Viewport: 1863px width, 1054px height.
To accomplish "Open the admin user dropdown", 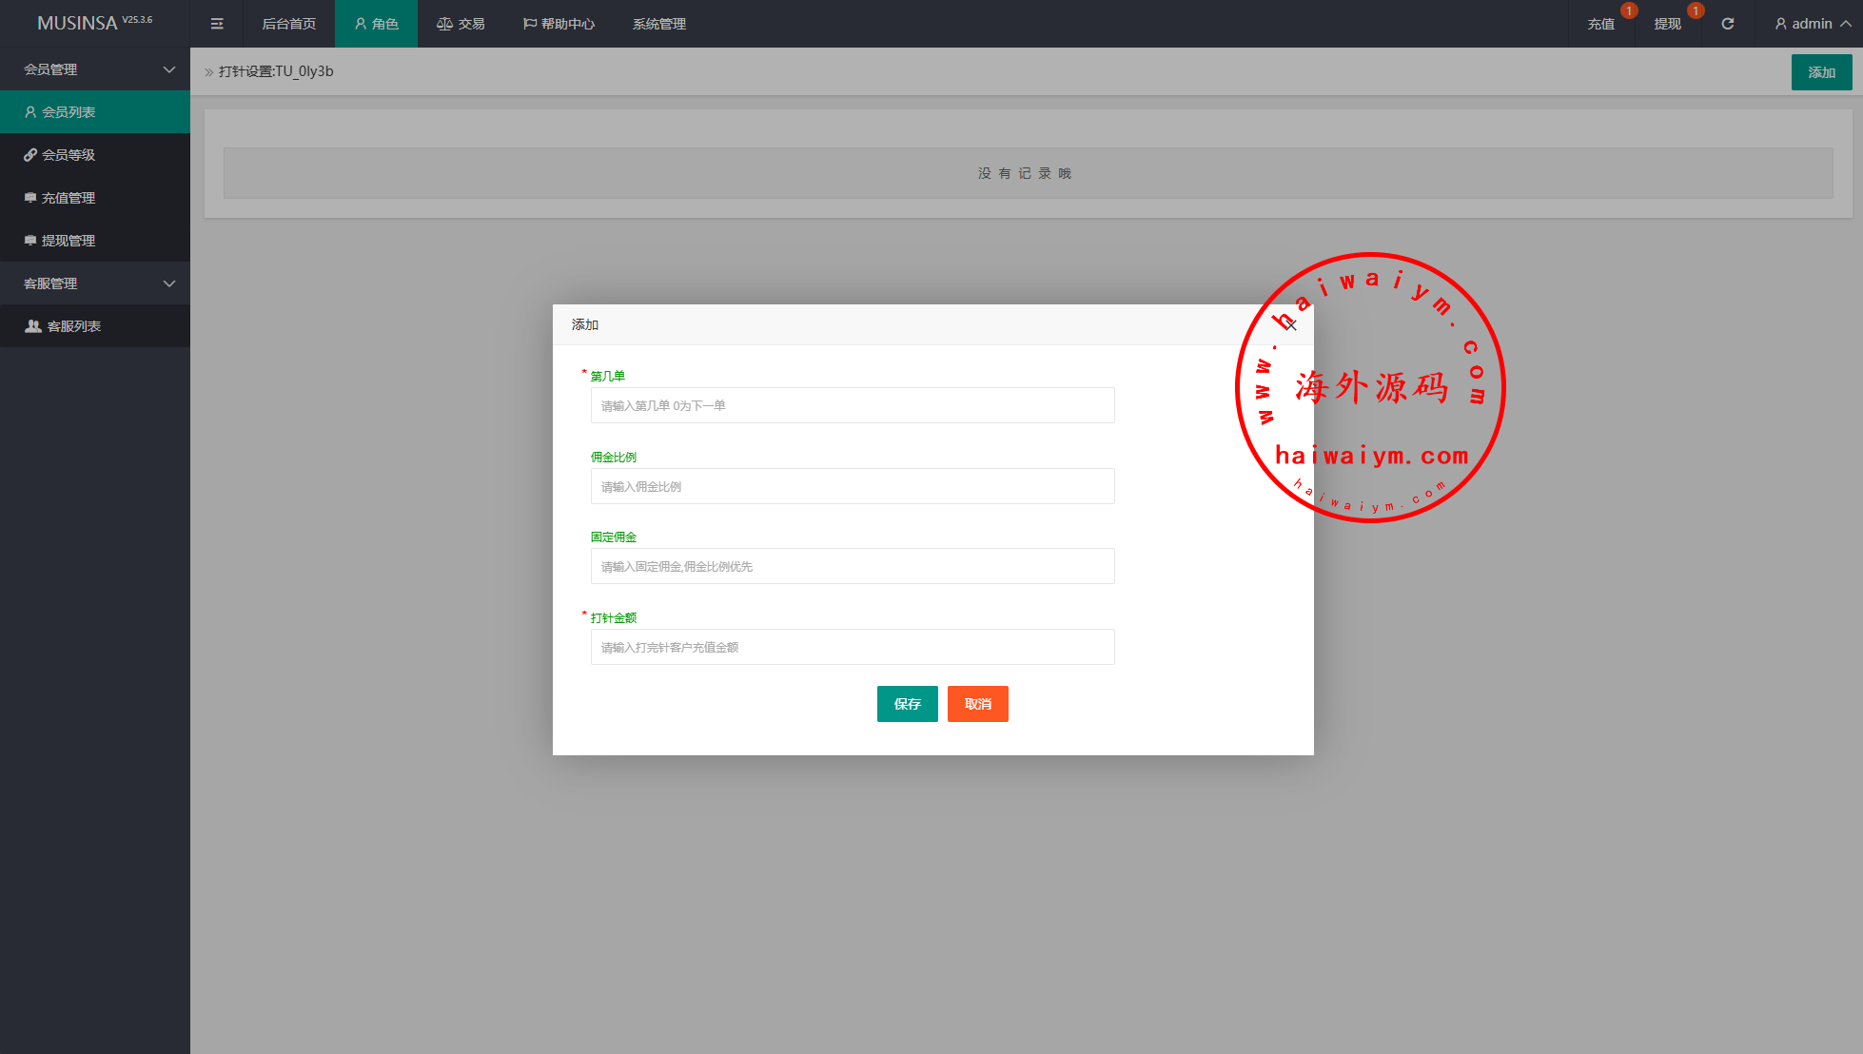I will click(1812, 24).
